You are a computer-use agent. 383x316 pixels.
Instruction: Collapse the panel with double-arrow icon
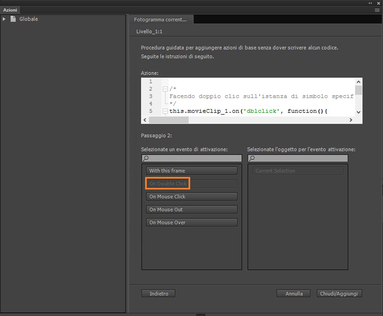tap(370, 3)
